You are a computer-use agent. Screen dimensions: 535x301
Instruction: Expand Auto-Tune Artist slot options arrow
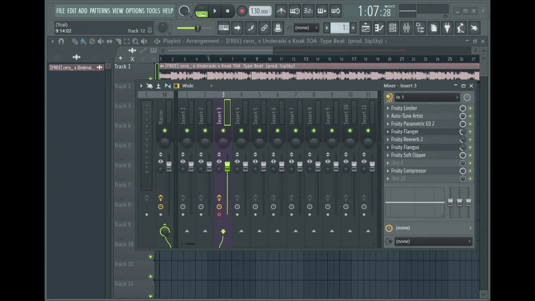(388, 116)
